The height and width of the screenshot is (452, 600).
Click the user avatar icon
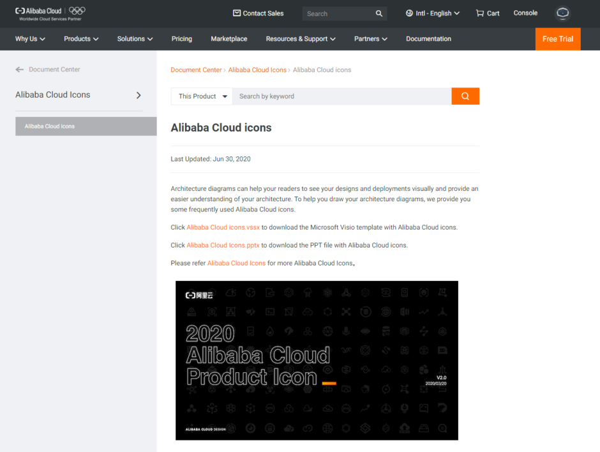click(562, 13)
